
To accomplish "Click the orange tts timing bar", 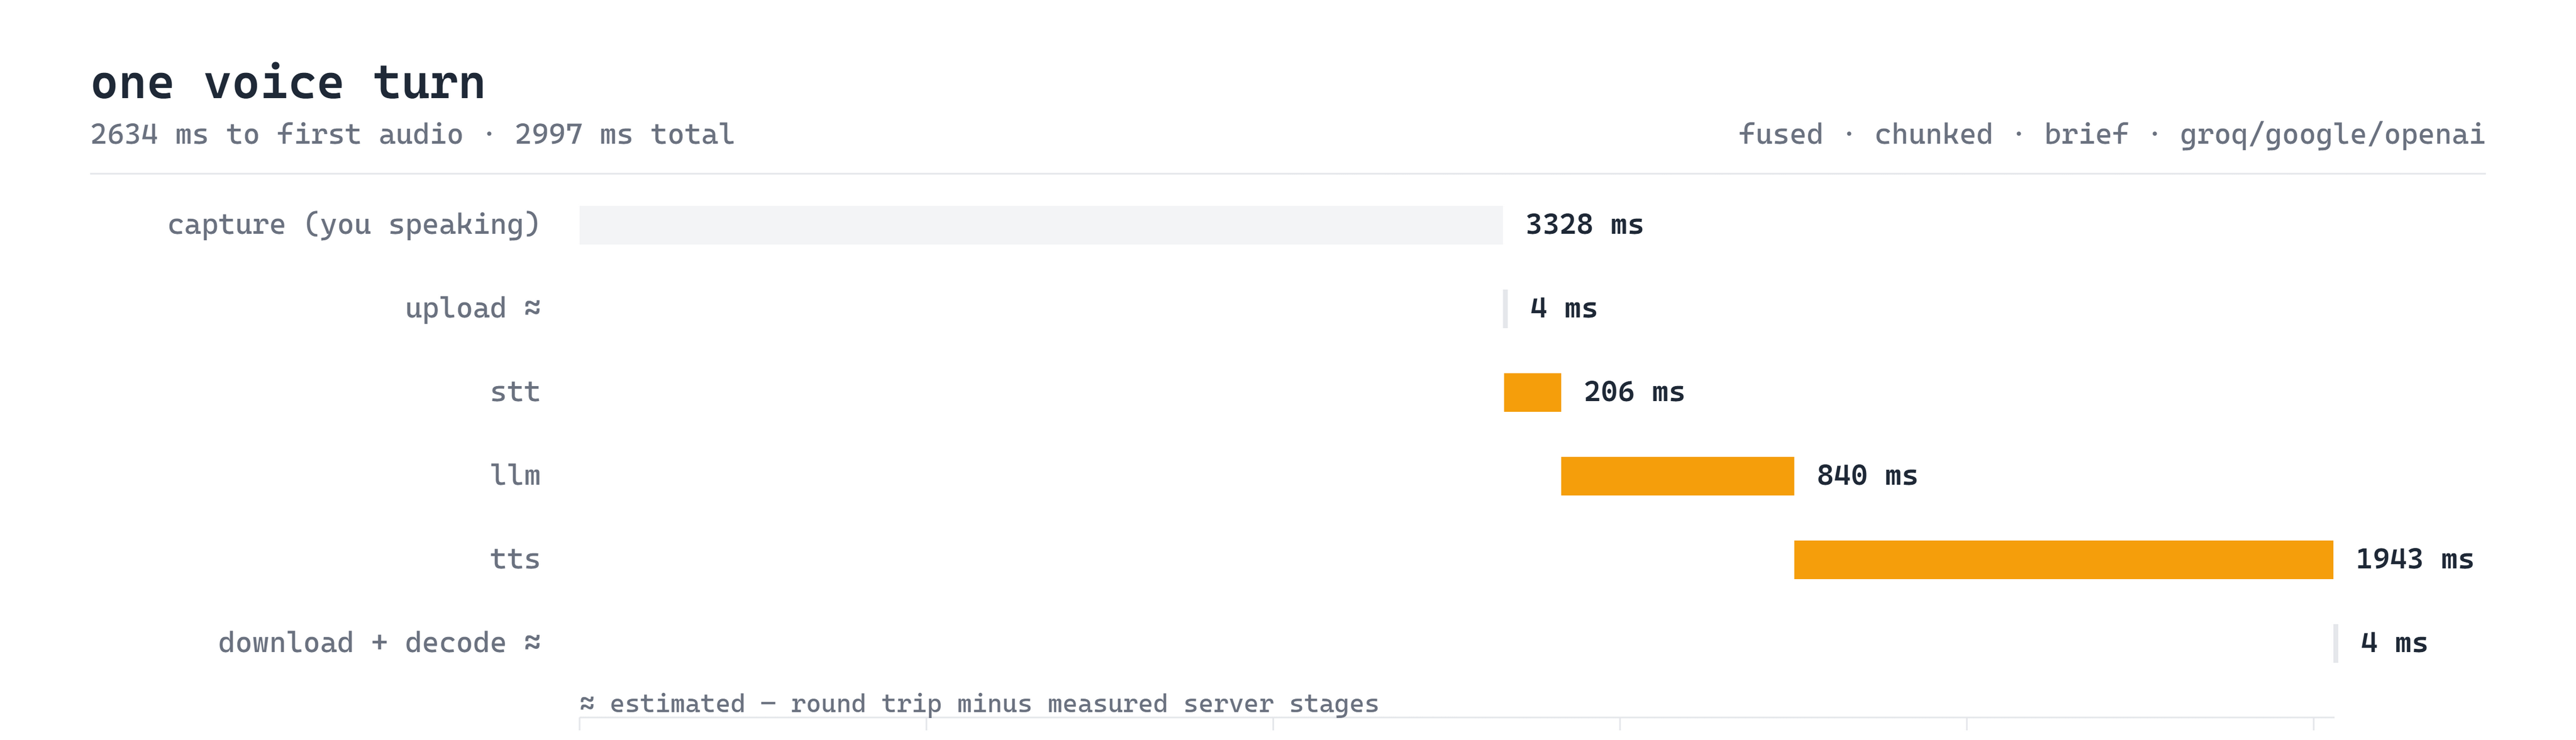I will [x=2063, y=560].
